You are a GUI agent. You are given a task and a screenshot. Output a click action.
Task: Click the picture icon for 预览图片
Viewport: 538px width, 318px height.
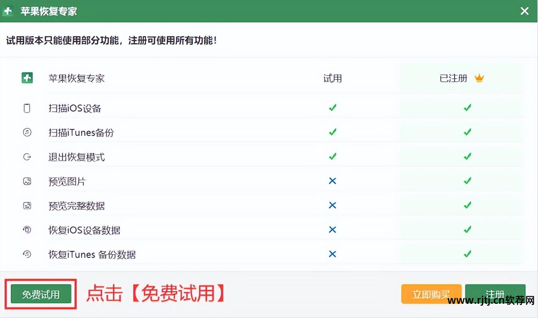(x=27, y=181)
